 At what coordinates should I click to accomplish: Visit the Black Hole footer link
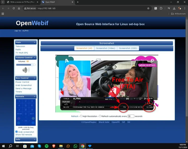pos(104,122)
